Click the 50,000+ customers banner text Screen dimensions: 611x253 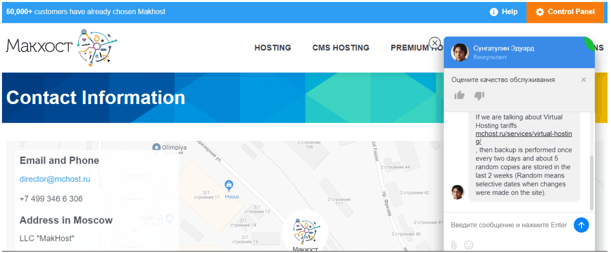tap(85, 11)
